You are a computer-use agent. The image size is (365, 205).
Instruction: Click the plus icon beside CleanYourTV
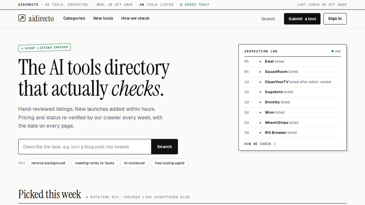click(260, 82)
